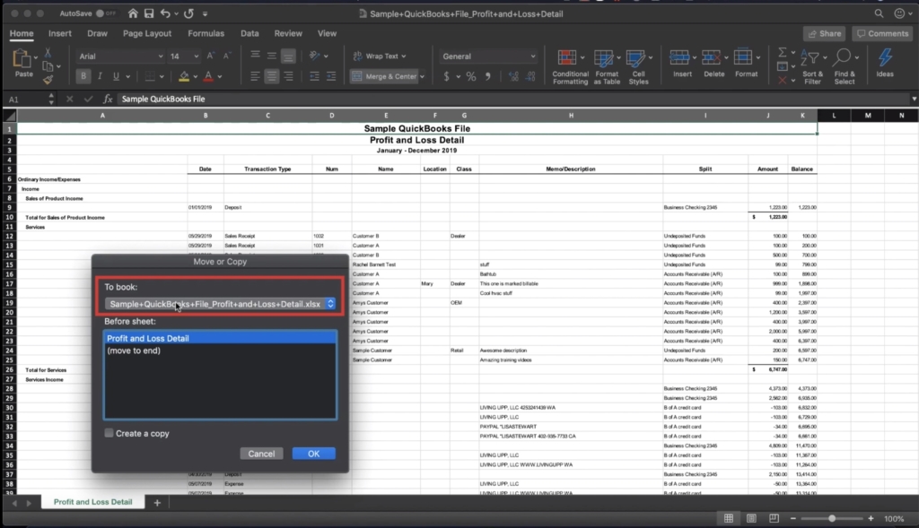Add a new sheet with plus button
This screenshot has width=919, height=528.
(x=157, y=502)
